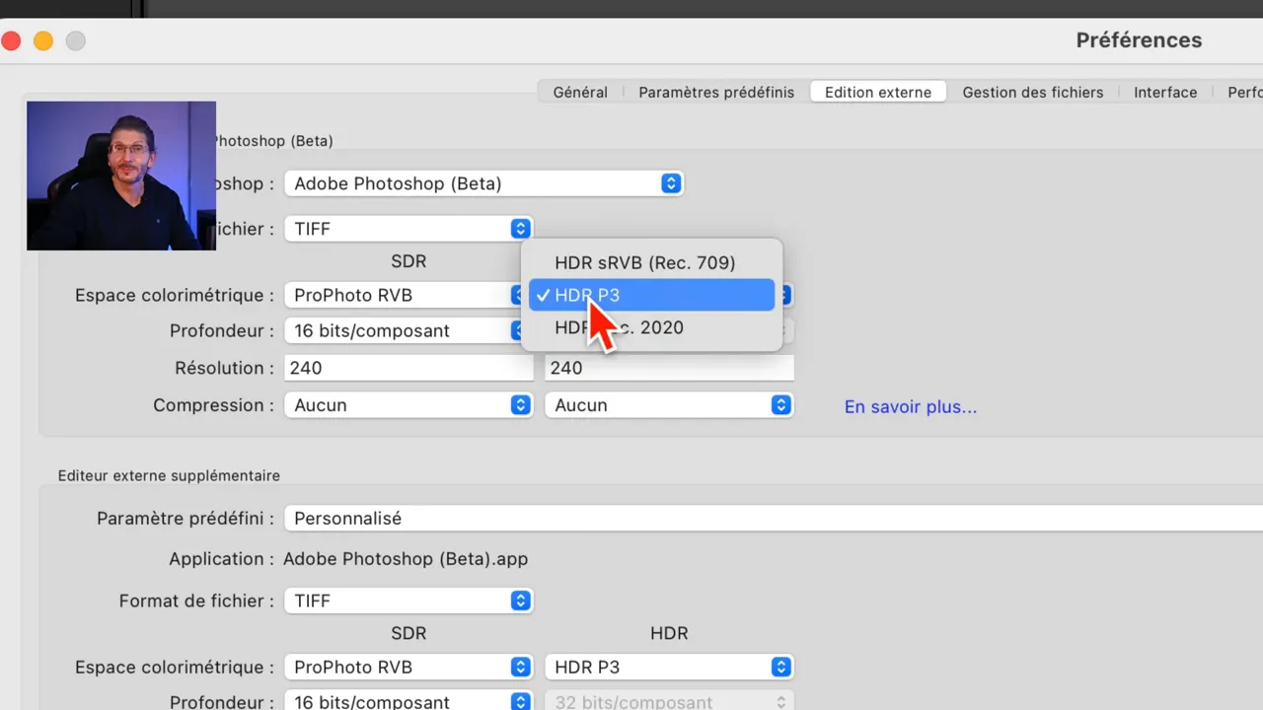Open the lower ProPhoto RVB dropdown

click(x=409, y=667)
